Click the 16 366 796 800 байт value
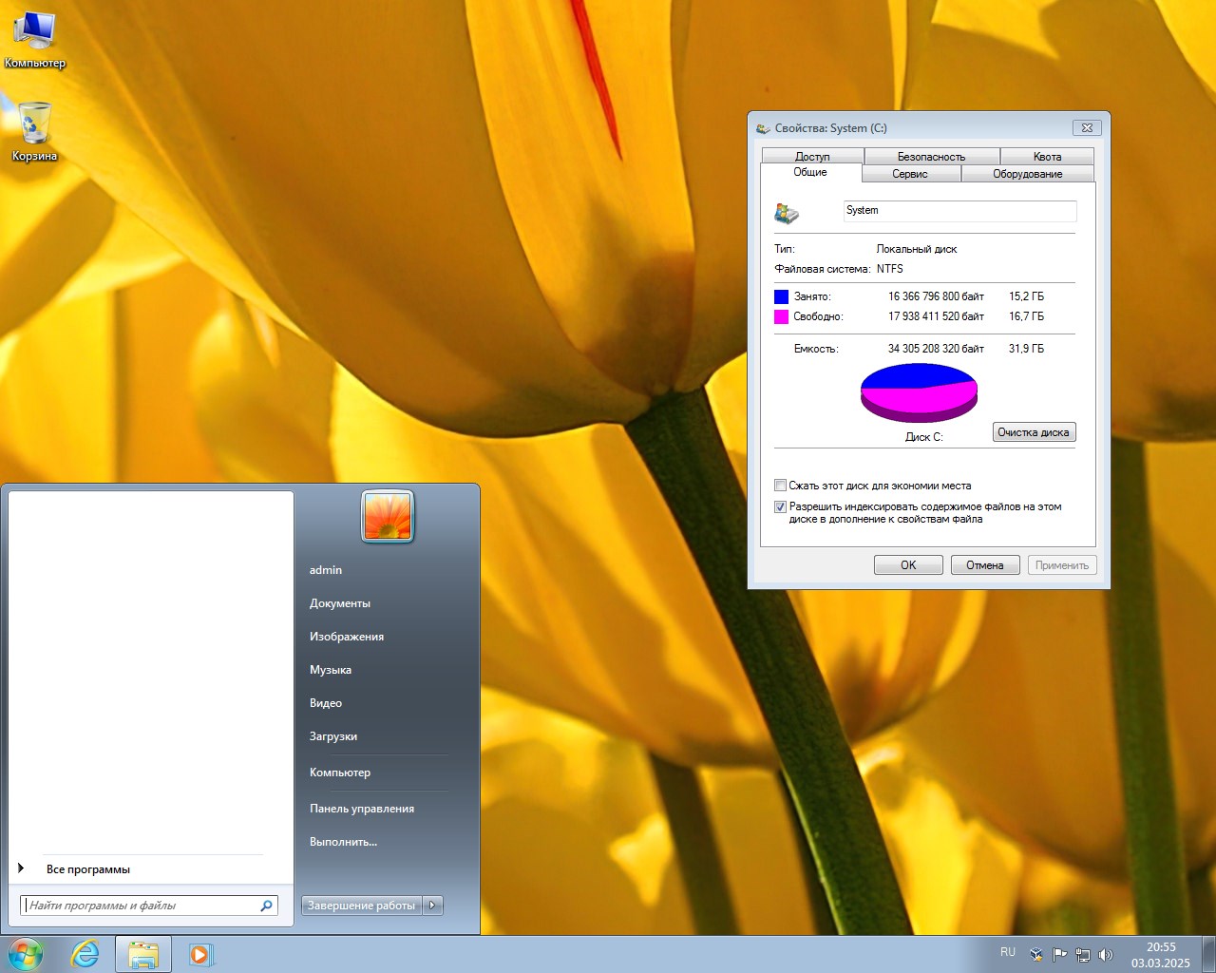1216x973 pixels. pyautogui.click(x=936, y=296)
